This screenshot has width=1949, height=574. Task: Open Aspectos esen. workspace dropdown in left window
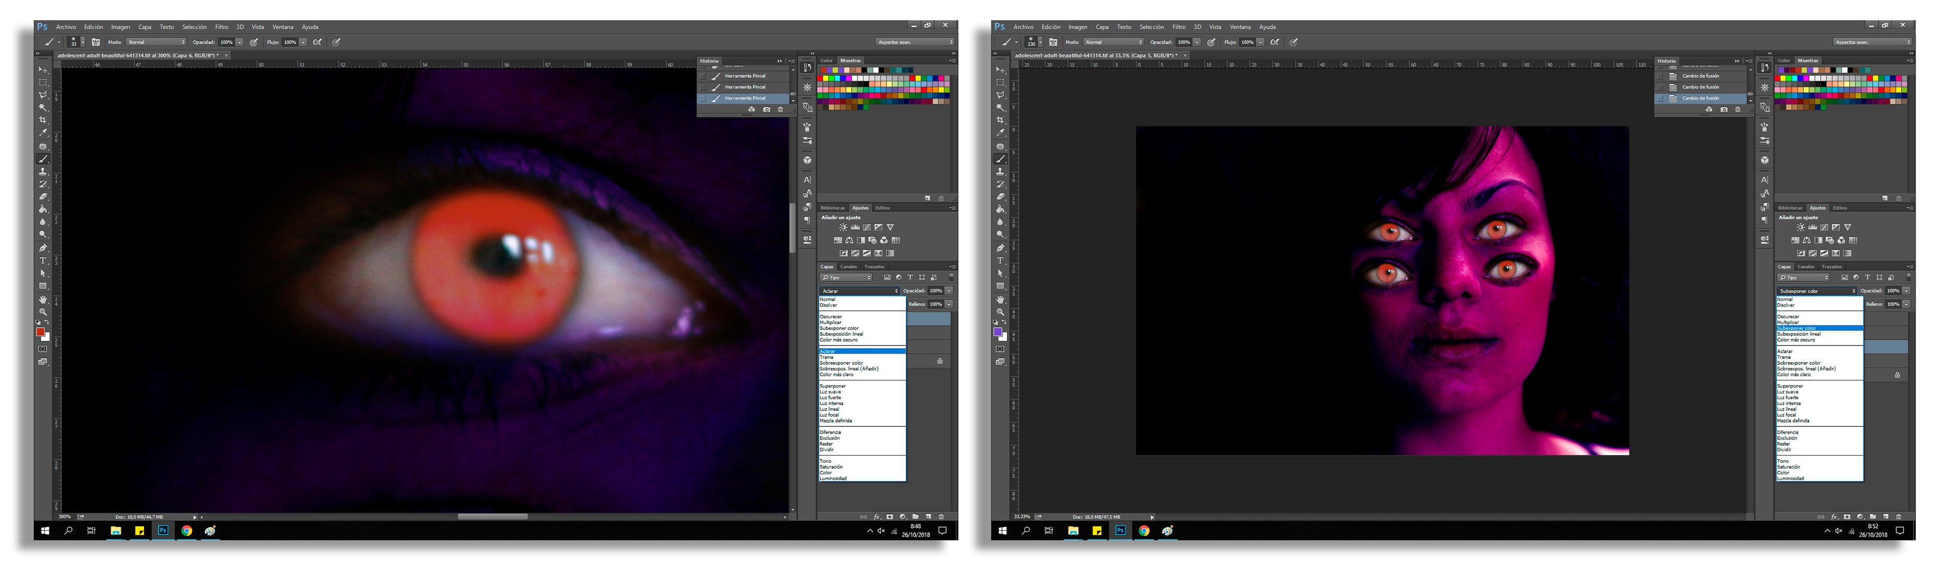[x=915, y=42]
